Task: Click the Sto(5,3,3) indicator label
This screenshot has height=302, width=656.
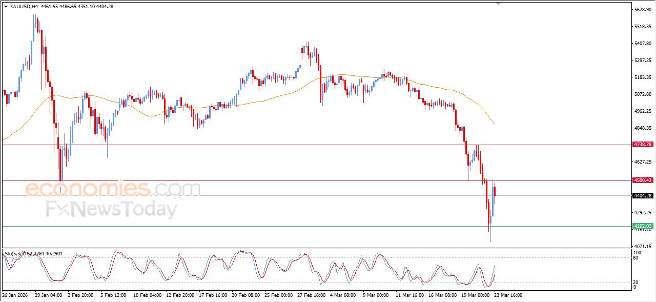Action: pos(34,253)
